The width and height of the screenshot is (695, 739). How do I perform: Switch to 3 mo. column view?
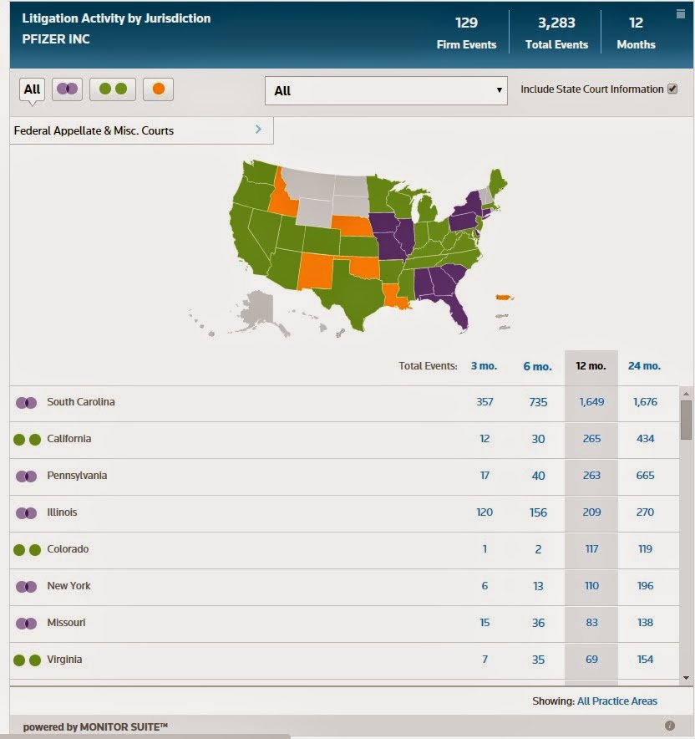click(x=484, y=366)
